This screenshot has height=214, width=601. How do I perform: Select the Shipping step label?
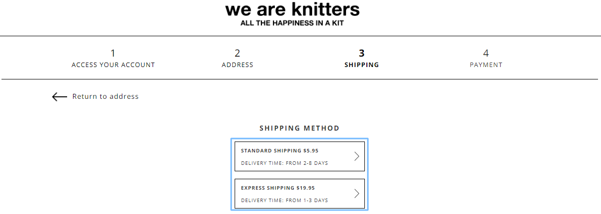(362, 65)
